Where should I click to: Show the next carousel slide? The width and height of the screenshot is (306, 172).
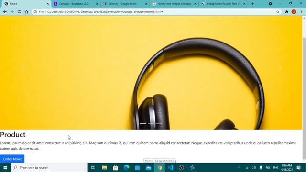tap(279, 69)
